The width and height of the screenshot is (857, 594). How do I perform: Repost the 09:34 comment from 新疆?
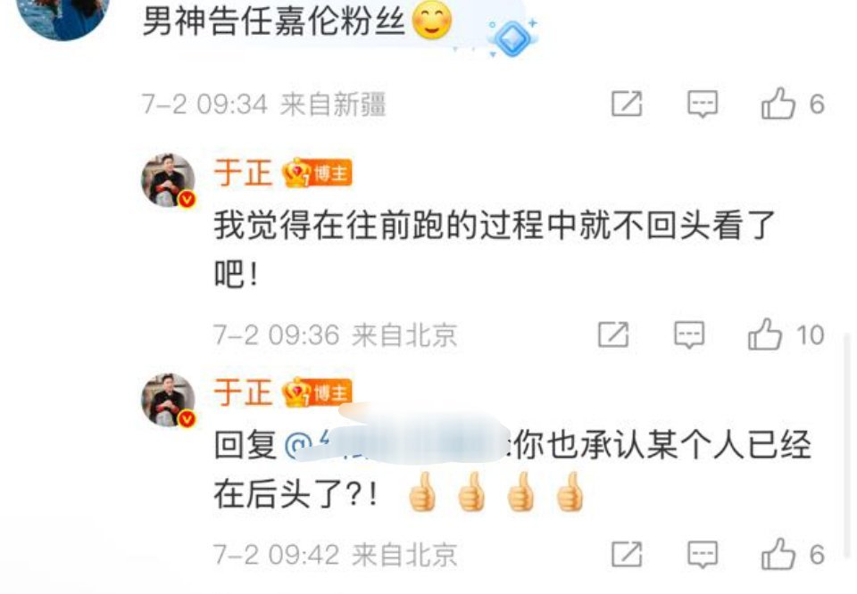coord(627,103)
